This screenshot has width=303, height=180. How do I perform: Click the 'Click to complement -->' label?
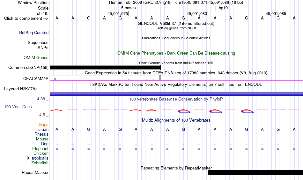(26, 19)
